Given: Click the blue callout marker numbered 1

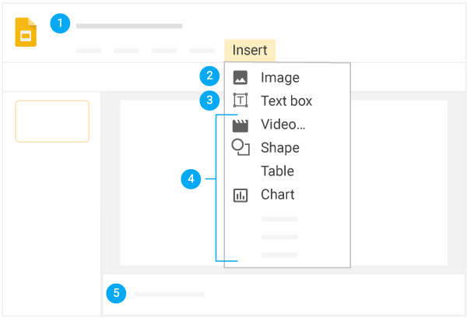Looking at the screenshot, I should point(60,24).
